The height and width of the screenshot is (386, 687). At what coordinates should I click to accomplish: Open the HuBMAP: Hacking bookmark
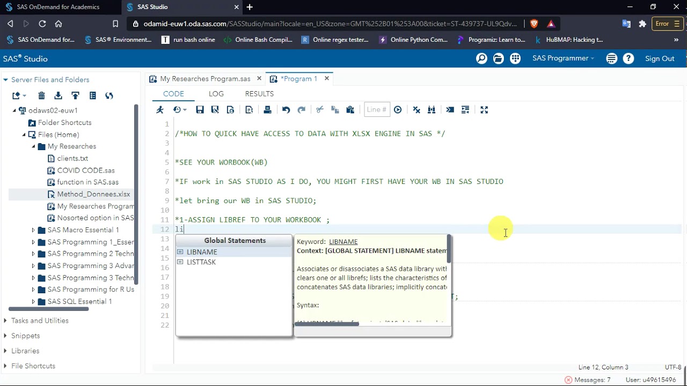569,40
